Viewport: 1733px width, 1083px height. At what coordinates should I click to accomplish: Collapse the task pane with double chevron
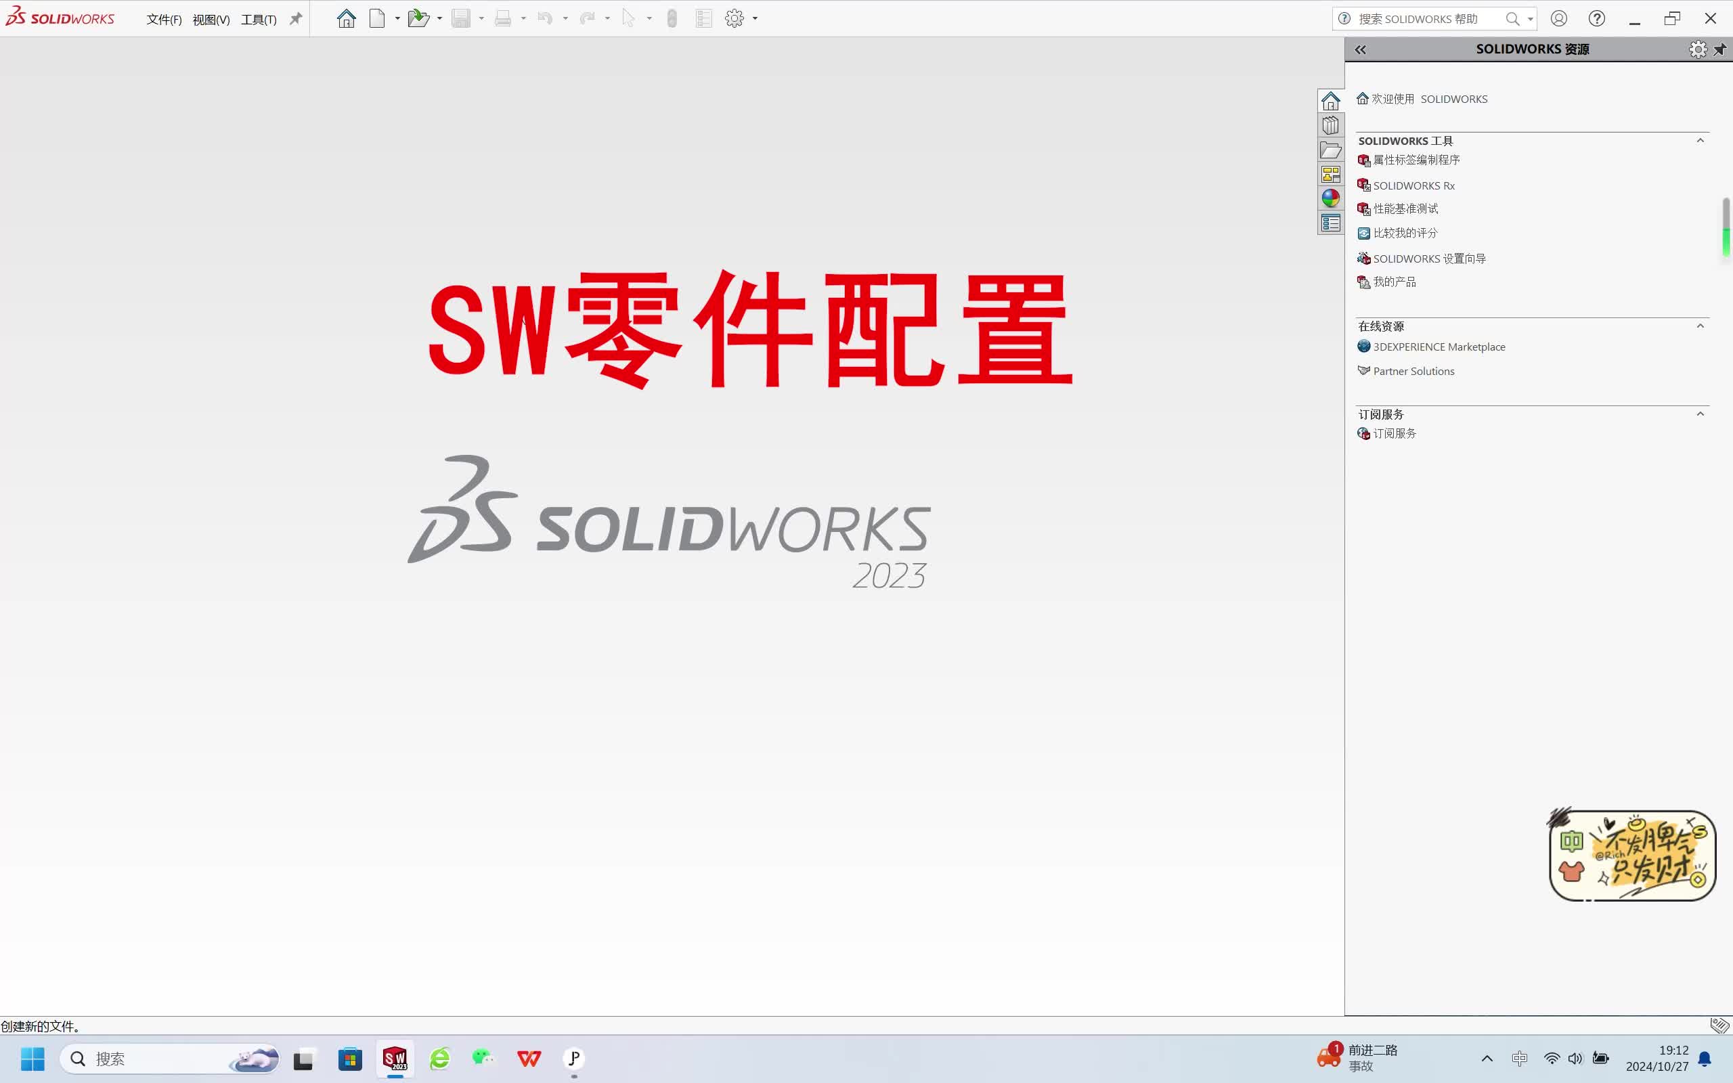click(x=1361, y=49)
